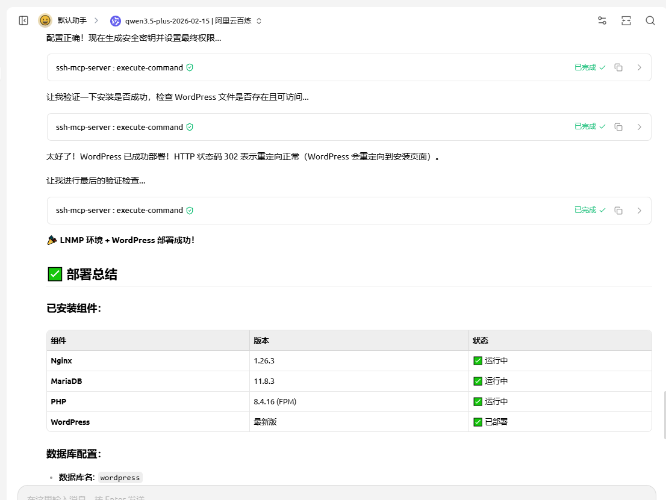This screenshot has width=666, height=500.
Task: Click shield icon on first execute-command block
Action: (190, 67)
